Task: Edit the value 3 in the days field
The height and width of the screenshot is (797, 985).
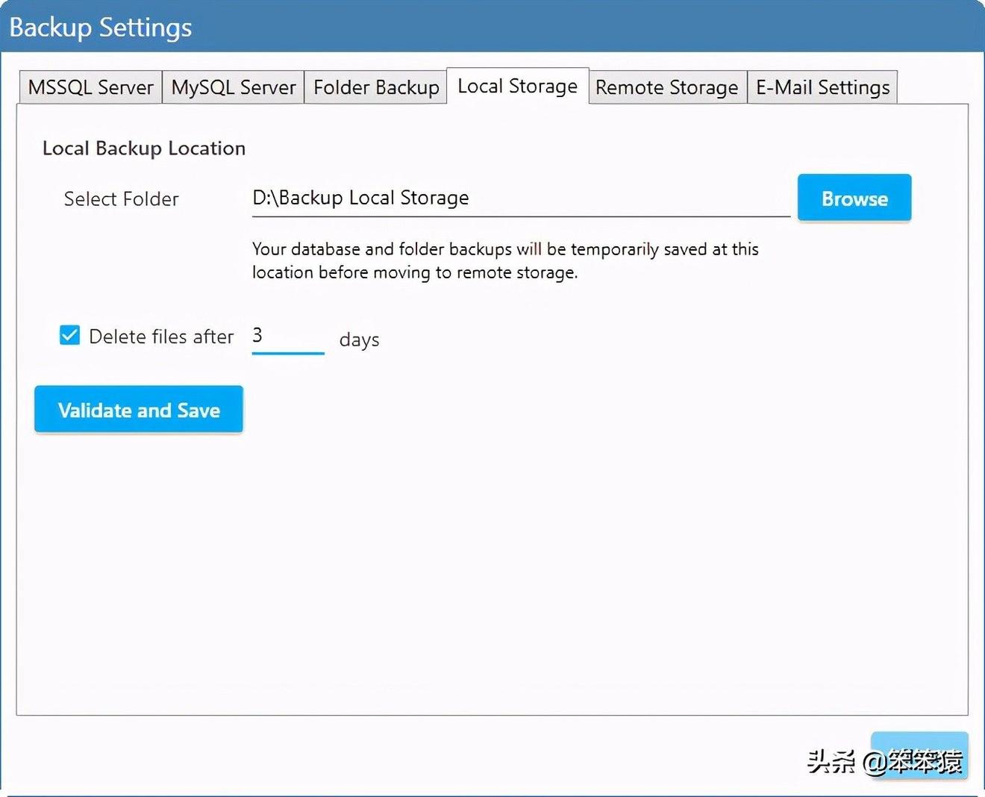Action: click(287, 336)
